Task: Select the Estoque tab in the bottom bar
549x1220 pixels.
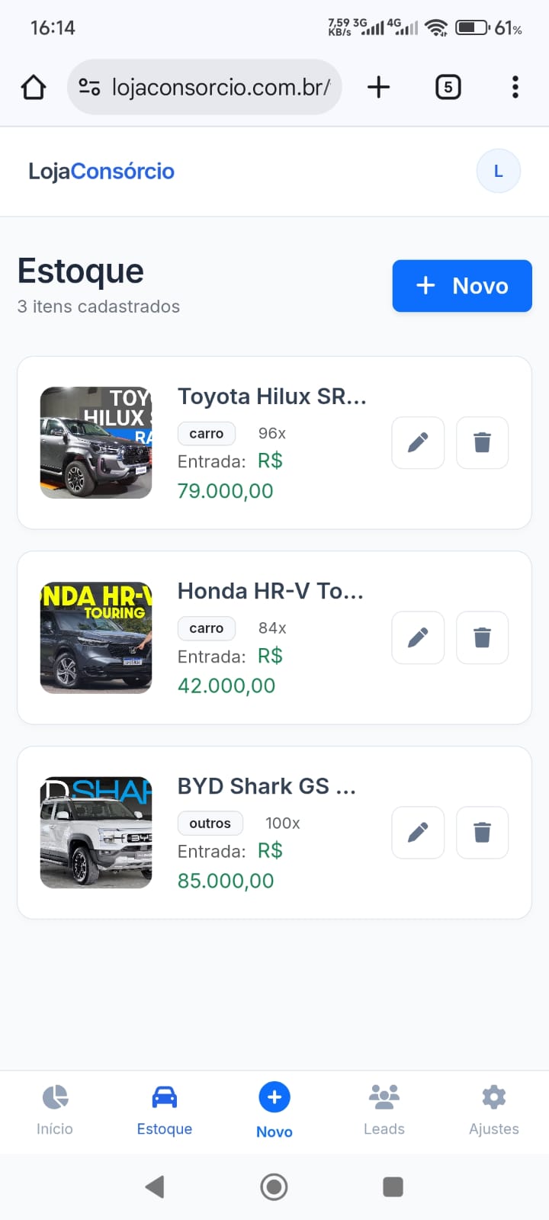Action: coord(165,1110)
